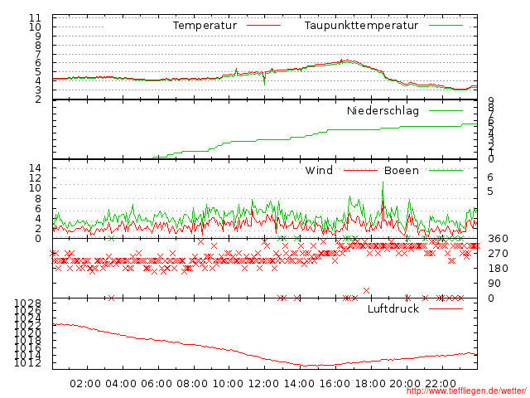Click the 16:00 time axis label

pos(335,384)
